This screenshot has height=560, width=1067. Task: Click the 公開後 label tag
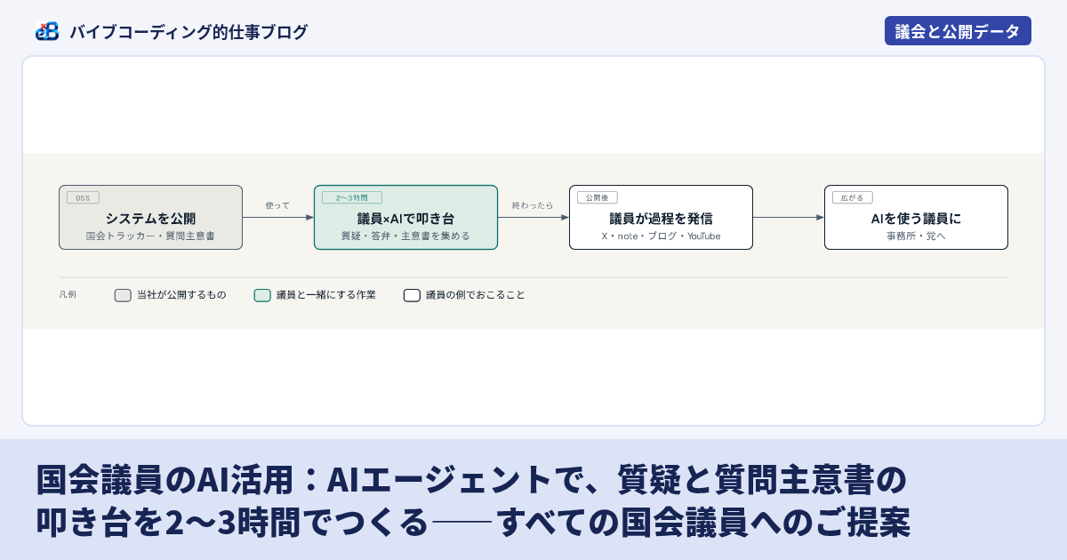pos(597,197)
